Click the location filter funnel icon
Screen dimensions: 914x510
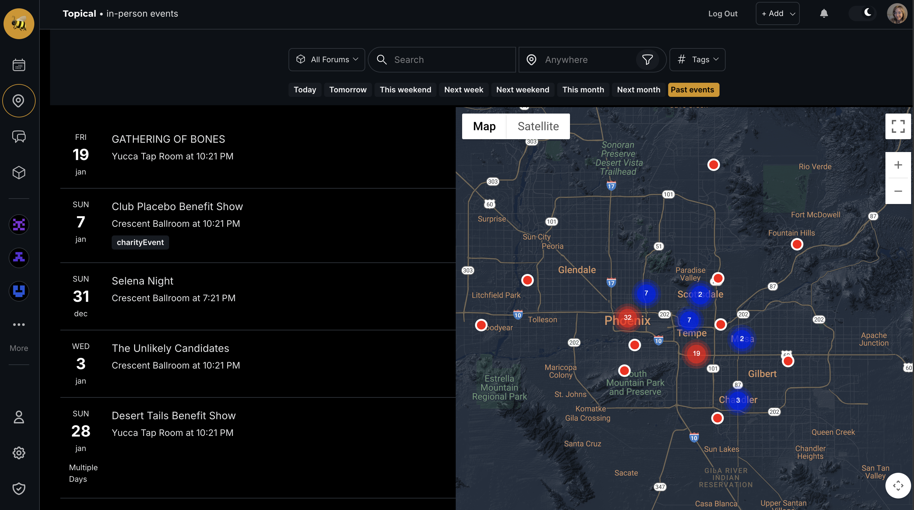click(x=648, y=60)
